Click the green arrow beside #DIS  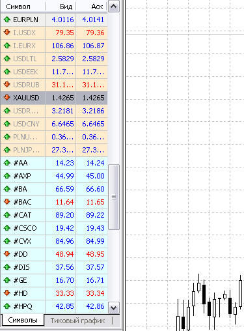[x=7, y=267]
